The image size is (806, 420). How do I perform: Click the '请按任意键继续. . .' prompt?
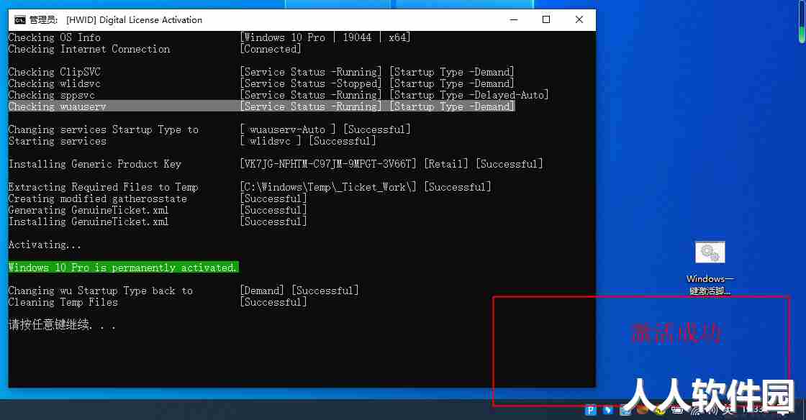[62, 325]
